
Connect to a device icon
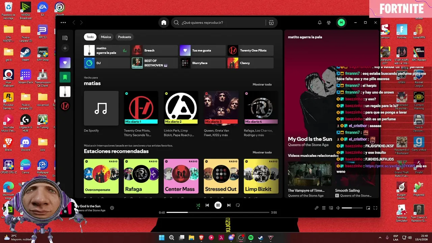pos(331,208)
